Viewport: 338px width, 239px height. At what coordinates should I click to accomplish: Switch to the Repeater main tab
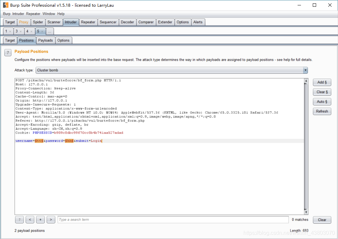pos(88,22)
